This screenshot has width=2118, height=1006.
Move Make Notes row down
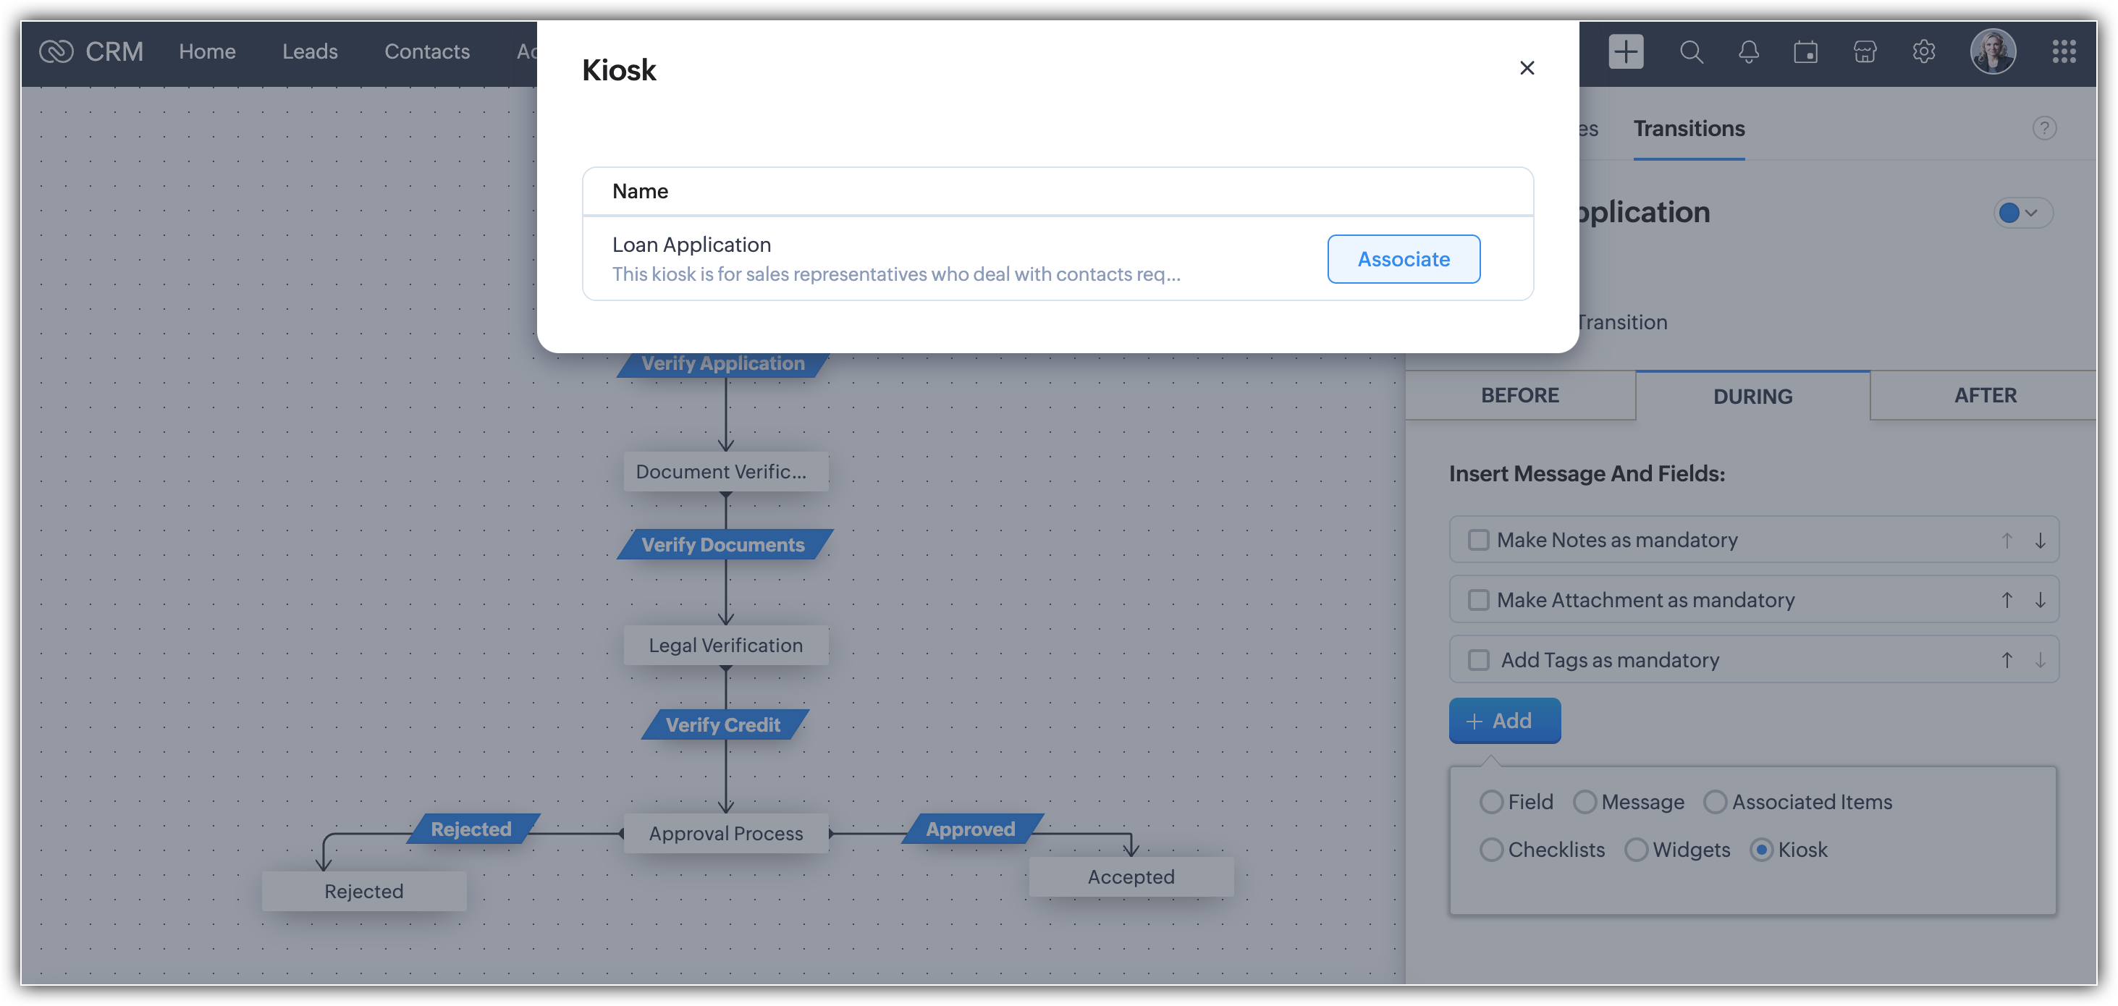click(x=2040, y=540)
